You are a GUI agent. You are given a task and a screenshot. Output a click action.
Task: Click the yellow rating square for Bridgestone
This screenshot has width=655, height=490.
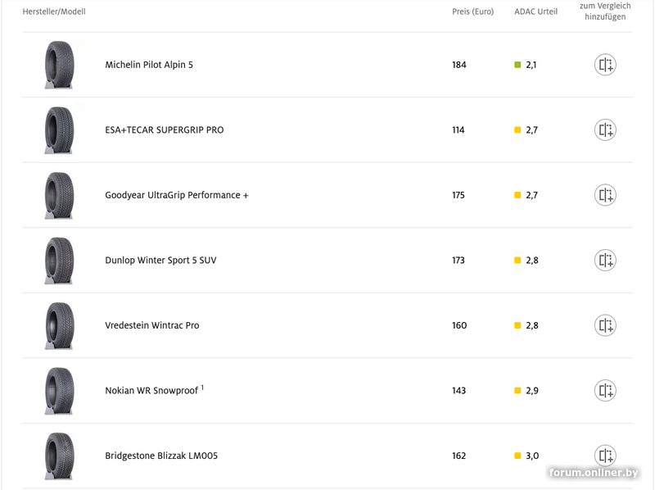[x=517, y=456]
